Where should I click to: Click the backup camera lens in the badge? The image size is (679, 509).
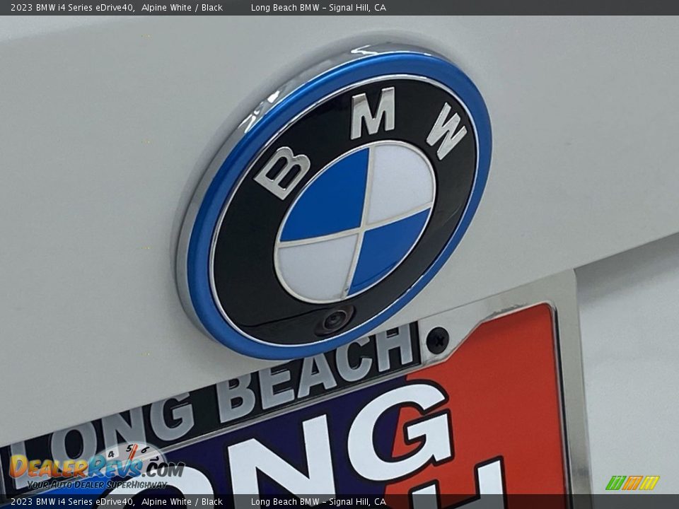point(334,321)
